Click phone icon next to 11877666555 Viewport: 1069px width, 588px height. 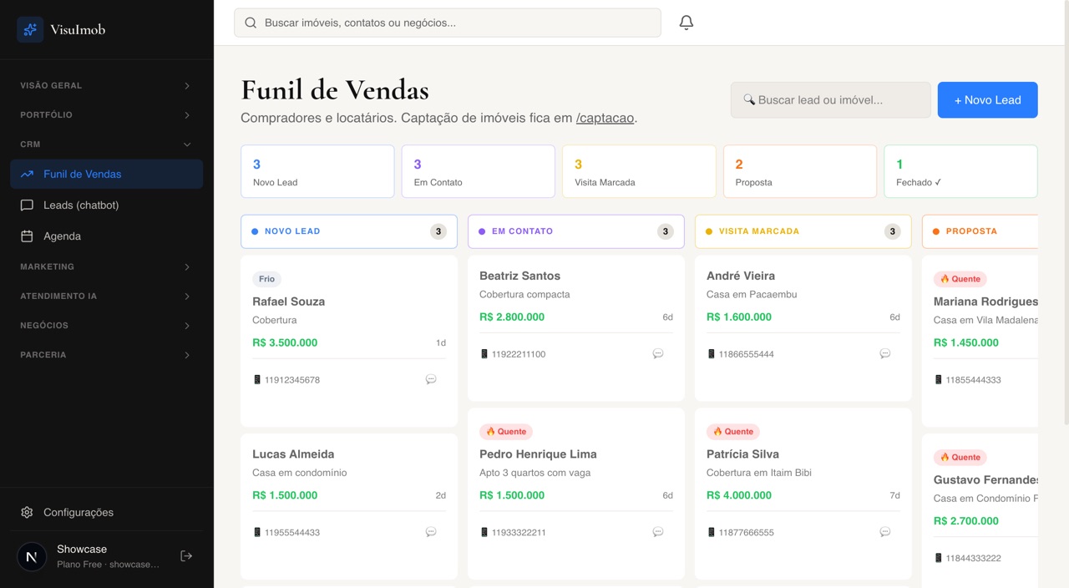(712, 533)
